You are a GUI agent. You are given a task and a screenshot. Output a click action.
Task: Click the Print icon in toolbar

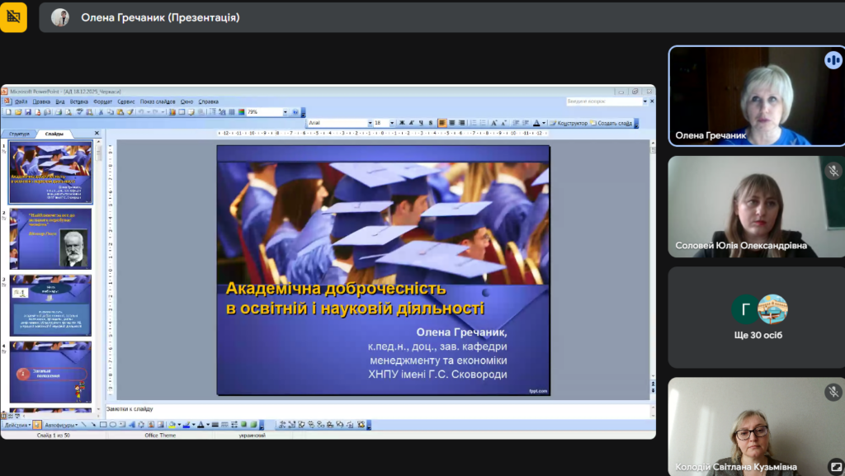point(59,111)
